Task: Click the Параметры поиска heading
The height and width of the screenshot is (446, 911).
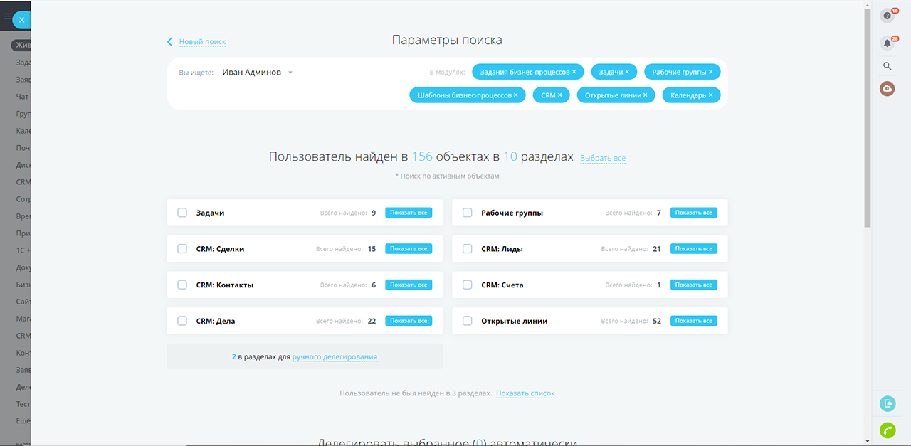Action: [447, 40]
